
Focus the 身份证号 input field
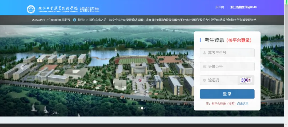pos(229,67)
